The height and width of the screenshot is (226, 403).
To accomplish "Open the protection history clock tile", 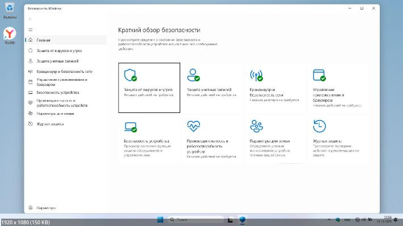I will click(320, 125).
